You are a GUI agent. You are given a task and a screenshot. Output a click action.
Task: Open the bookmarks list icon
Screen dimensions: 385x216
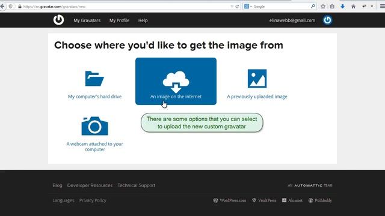332,7
